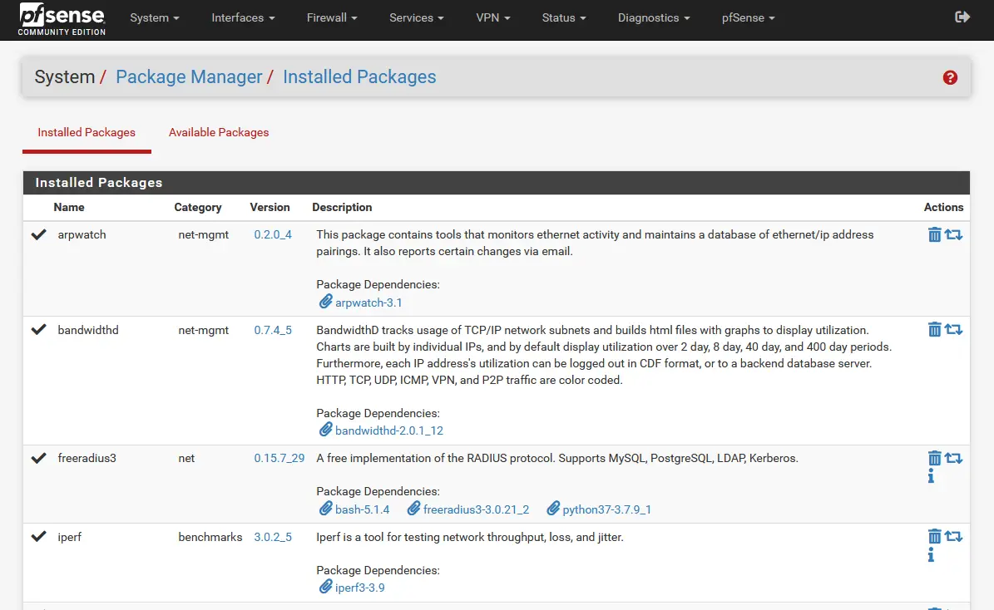Viewport: 994px width, 610px height.
Task: Open the Diagnostics dropdown menu
Action: (x=654, y=17)
